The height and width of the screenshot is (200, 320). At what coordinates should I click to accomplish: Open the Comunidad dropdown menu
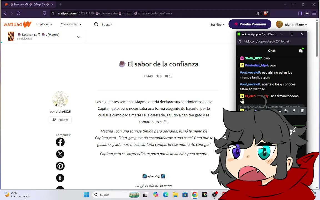71,24
